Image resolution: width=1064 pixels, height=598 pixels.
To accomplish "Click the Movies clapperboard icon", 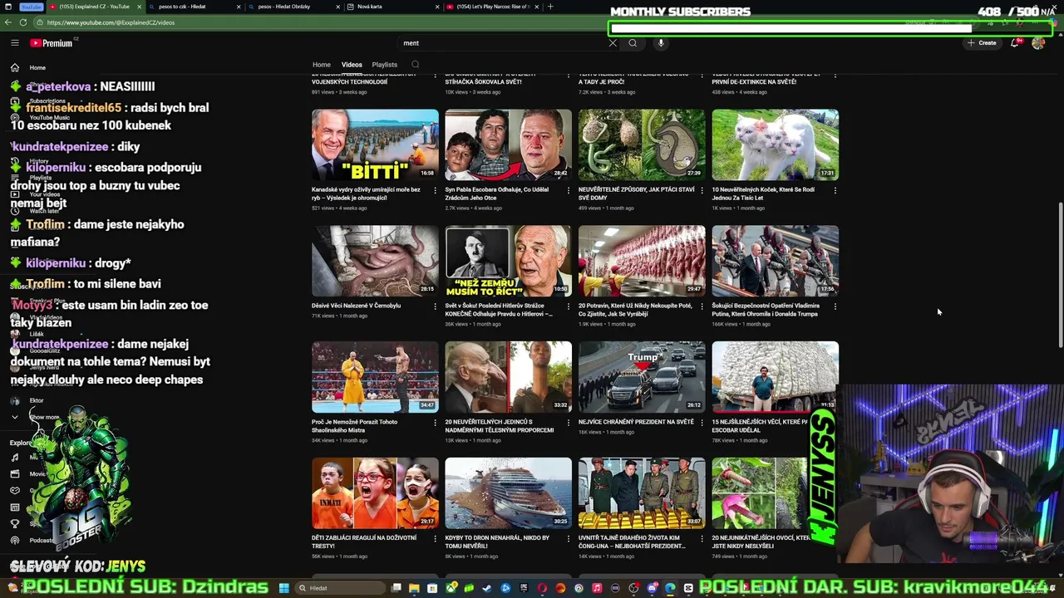I will [x=14, y=473].
